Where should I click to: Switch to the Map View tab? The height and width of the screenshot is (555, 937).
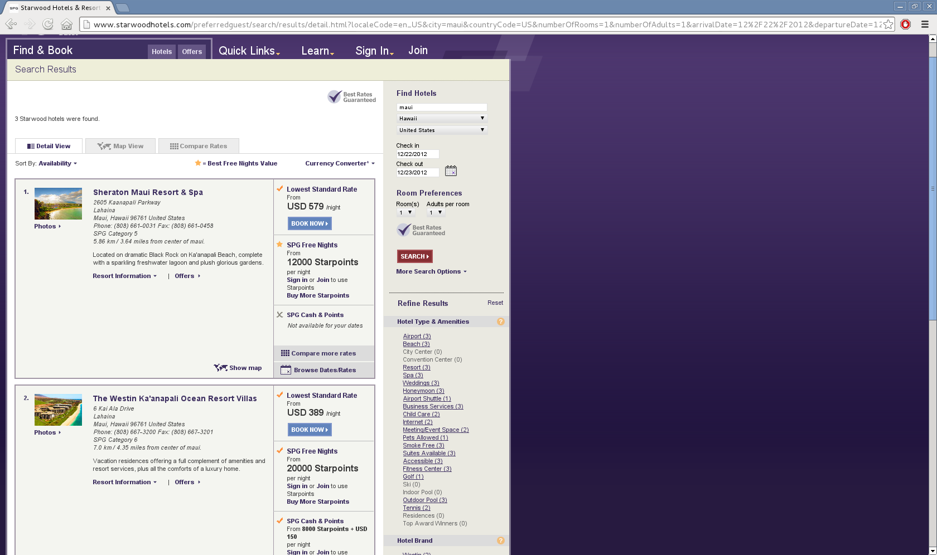click(x=120, y=146)
